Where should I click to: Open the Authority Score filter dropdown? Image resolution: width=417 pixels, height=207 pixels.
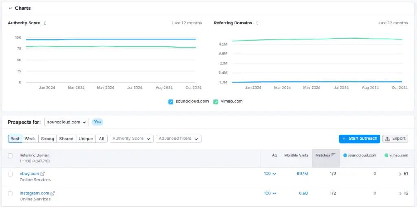pos(132,139)
